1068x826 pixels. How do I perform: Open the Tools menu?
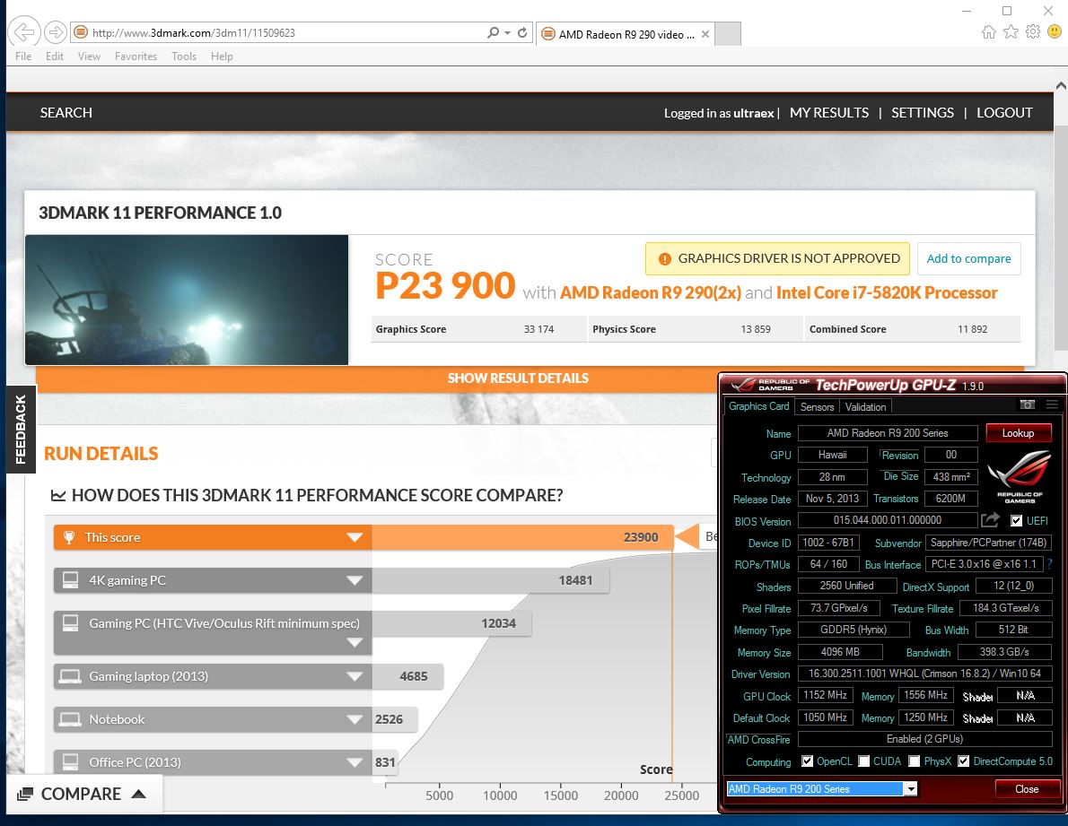(x=184, y=57)
